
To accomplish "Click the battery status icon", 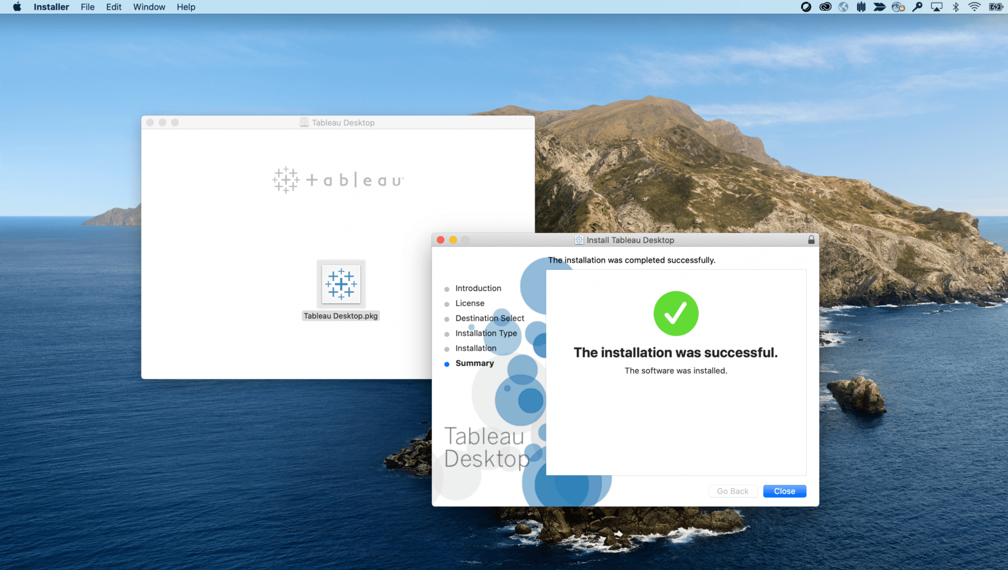I will pos(995,7).
